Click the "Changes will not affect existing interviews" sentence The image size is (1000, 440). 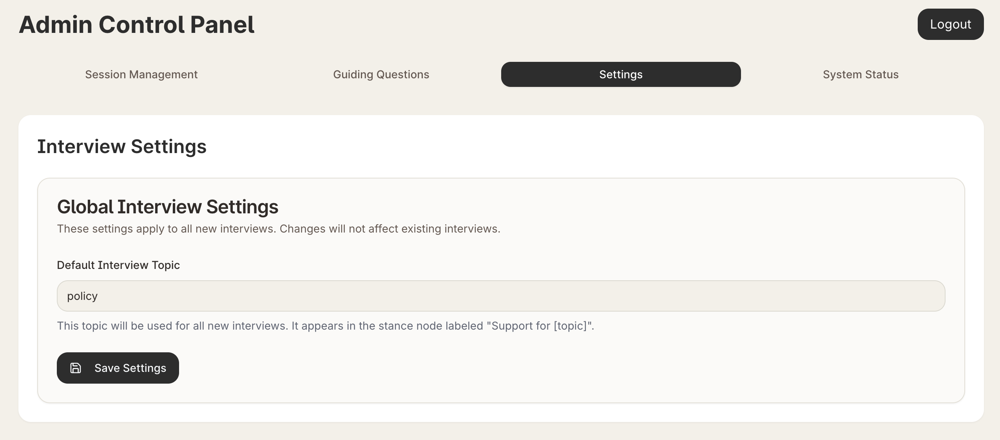[390, 229]
